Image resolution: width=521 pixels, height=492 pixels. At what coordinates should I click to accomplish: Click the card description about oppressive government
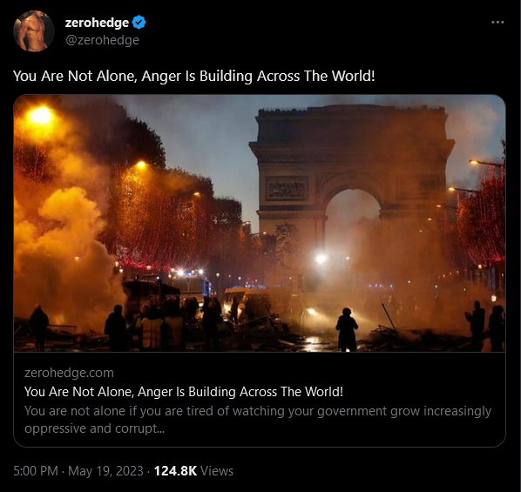258,420
